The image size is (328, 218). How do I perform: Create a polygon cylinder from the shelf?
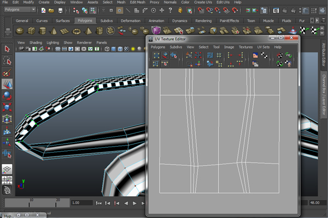pos(43,31)
